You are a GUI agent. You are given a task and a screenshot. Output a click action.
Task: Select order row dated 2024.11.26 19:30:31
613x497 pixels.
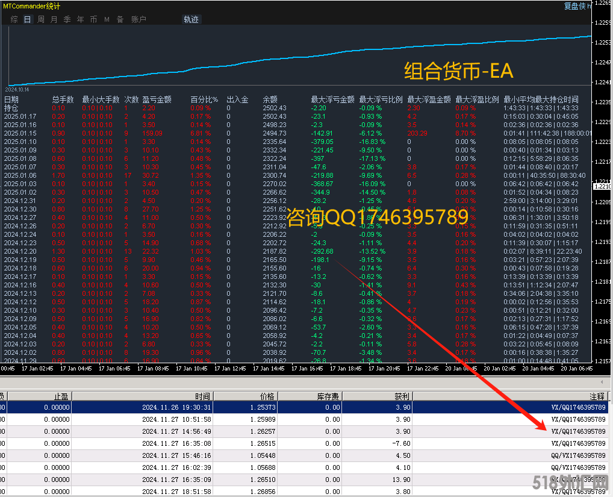303,407
